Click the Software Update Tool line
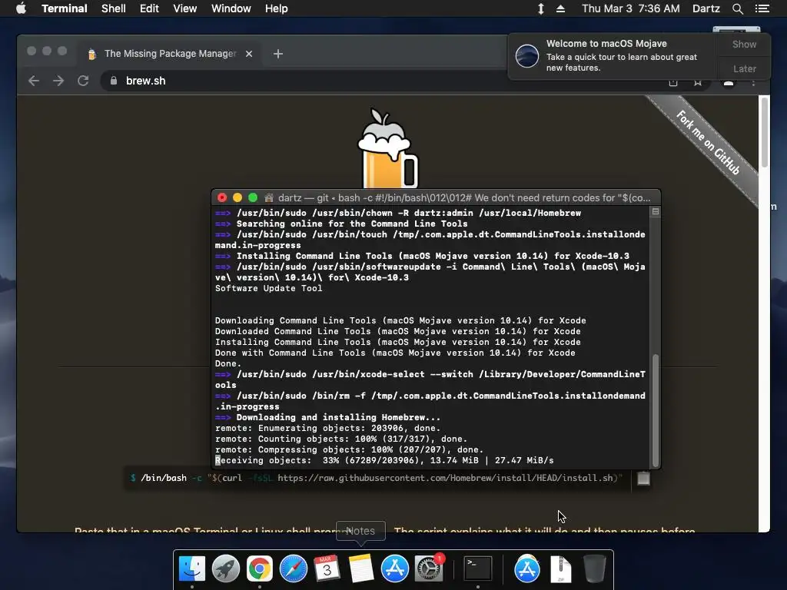 click(268, 289)
